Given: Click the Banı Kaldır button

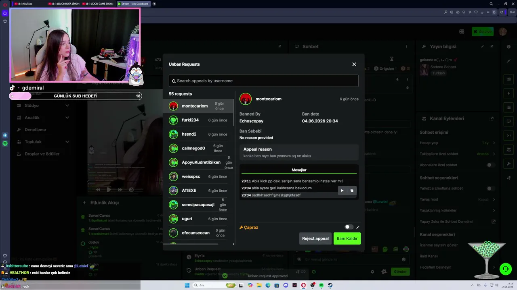Looking at the screenshot, I should point(347,238).
